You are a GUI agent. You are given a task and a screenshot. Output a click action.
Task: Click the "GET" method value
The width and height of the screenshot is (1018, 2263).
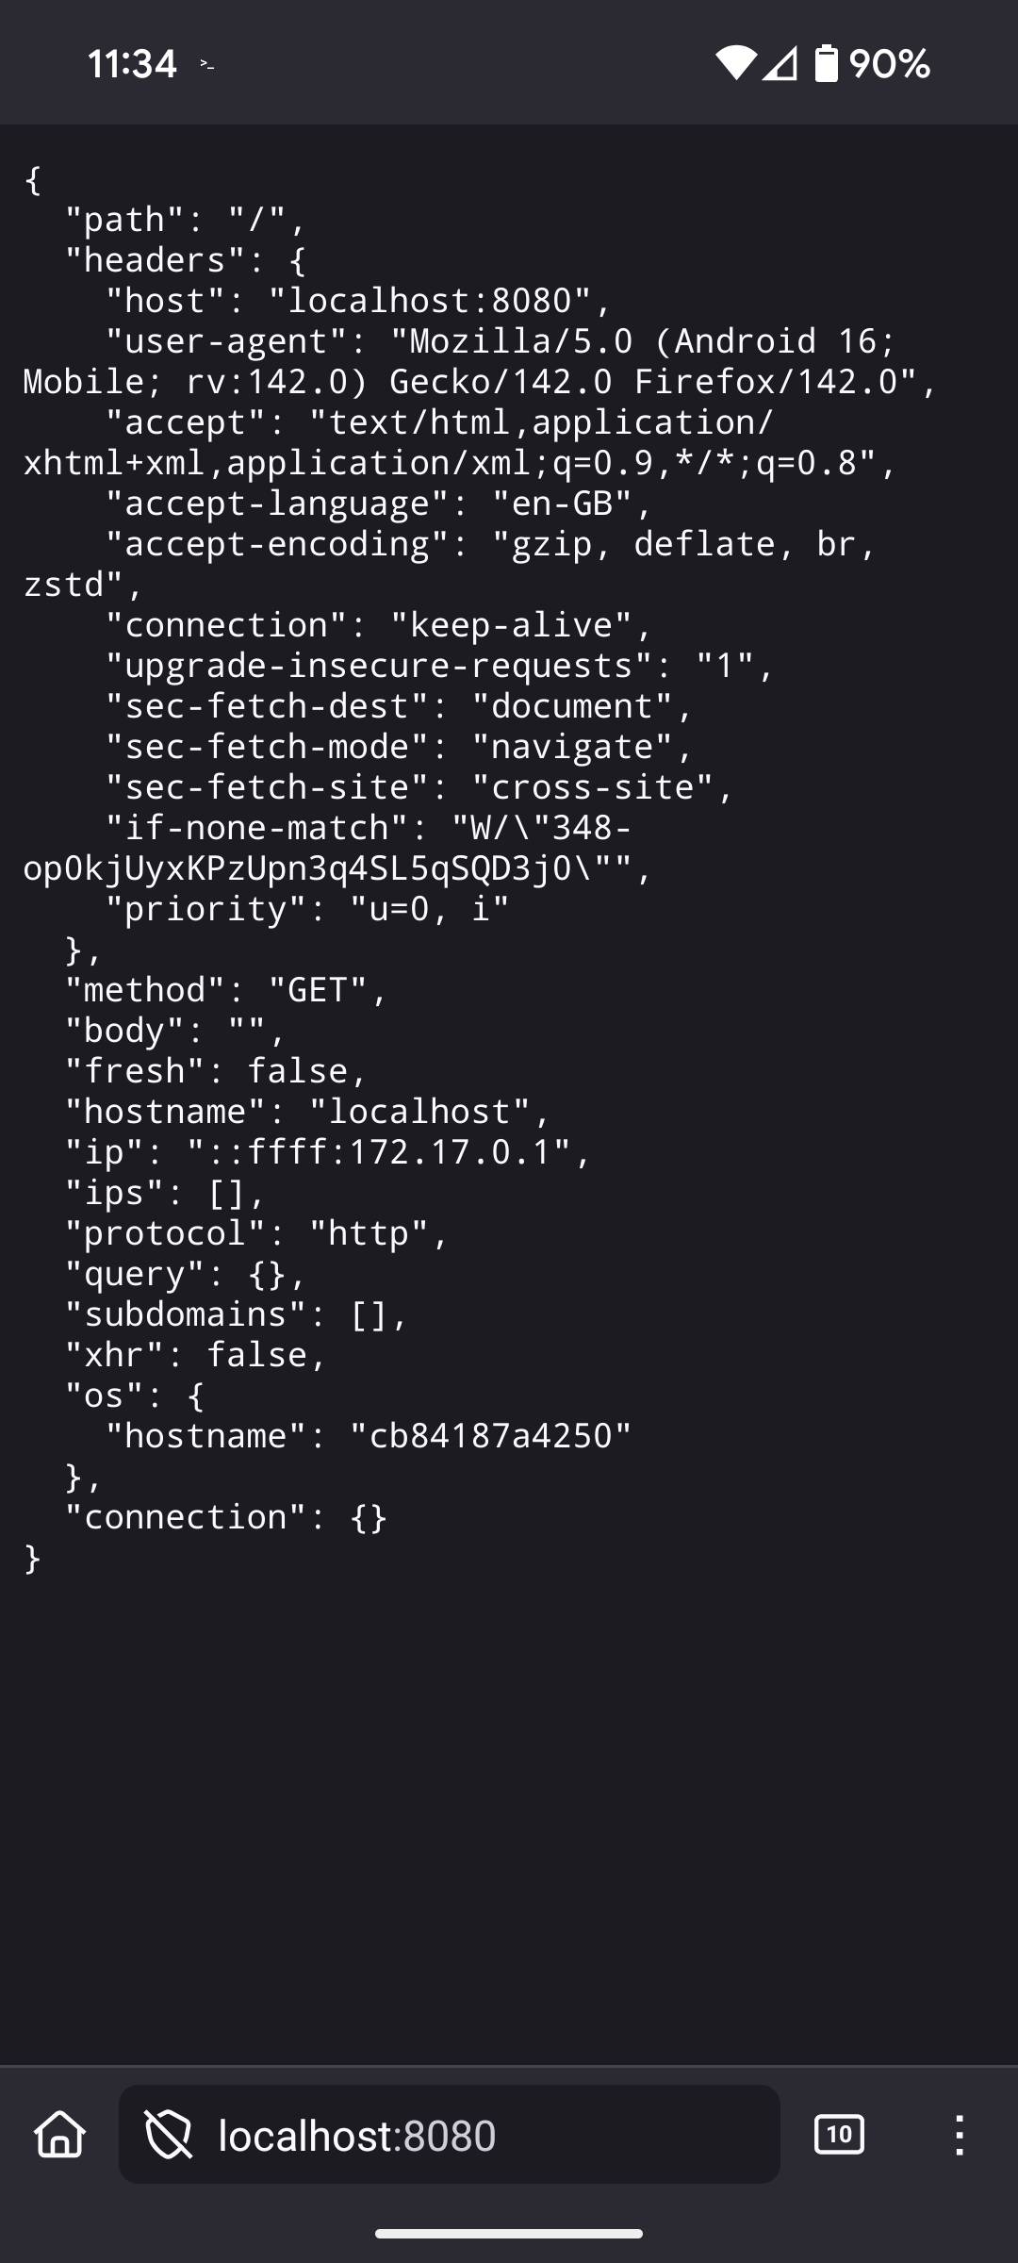pos(318,989)
